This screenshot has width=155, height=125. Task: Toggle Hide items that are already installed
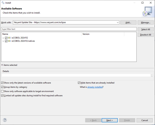79,83
